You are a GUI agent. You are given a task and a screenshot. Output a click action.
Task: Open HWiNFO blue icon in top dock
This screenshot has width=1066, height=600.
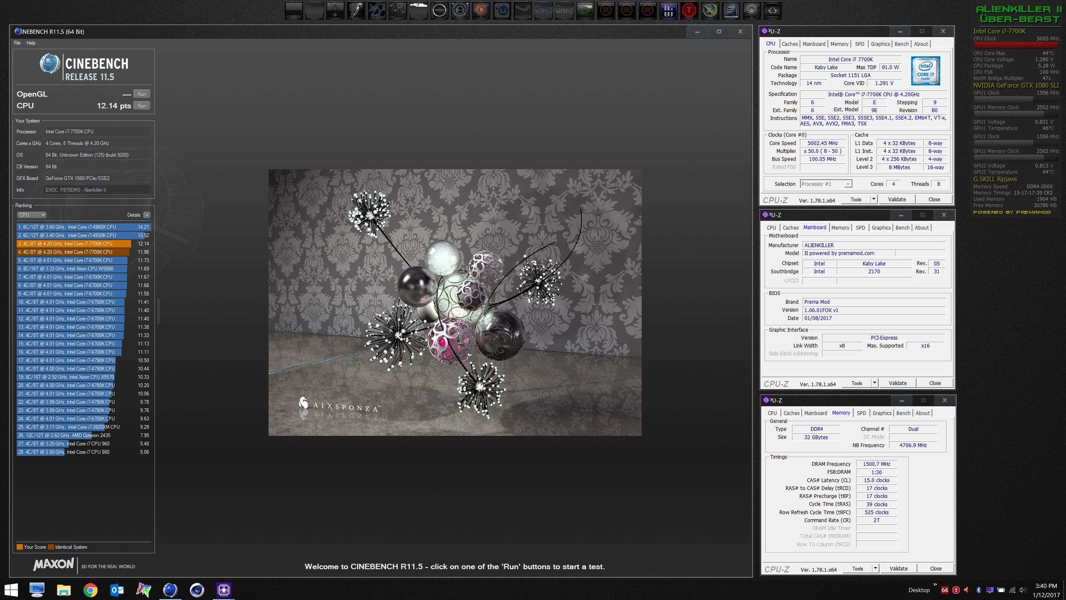(x=668, y=10)
